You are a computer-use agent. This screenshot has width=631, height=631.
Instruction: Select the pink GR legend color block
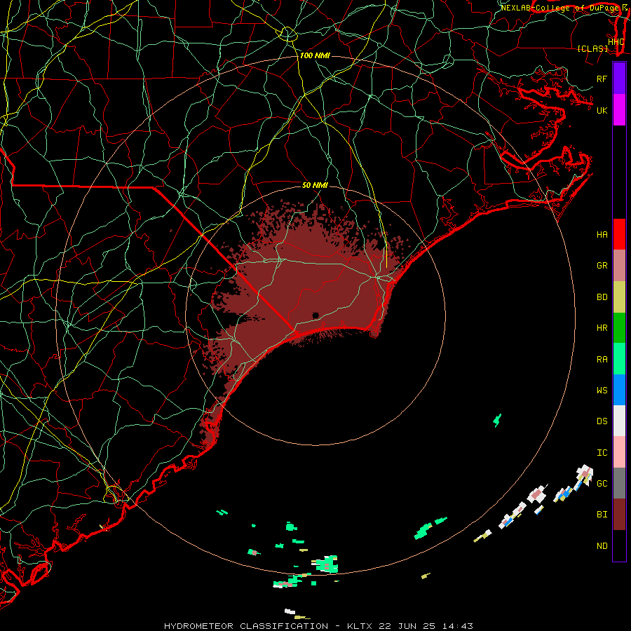[619, 266]
